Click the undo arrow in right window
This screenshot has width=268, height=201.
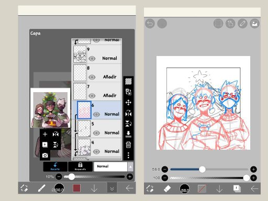click(150, 24)
